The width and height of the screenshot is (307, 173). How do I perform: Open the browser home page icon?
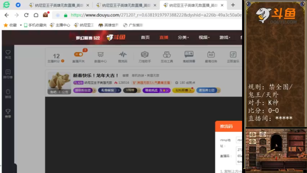tap(36, 15)
